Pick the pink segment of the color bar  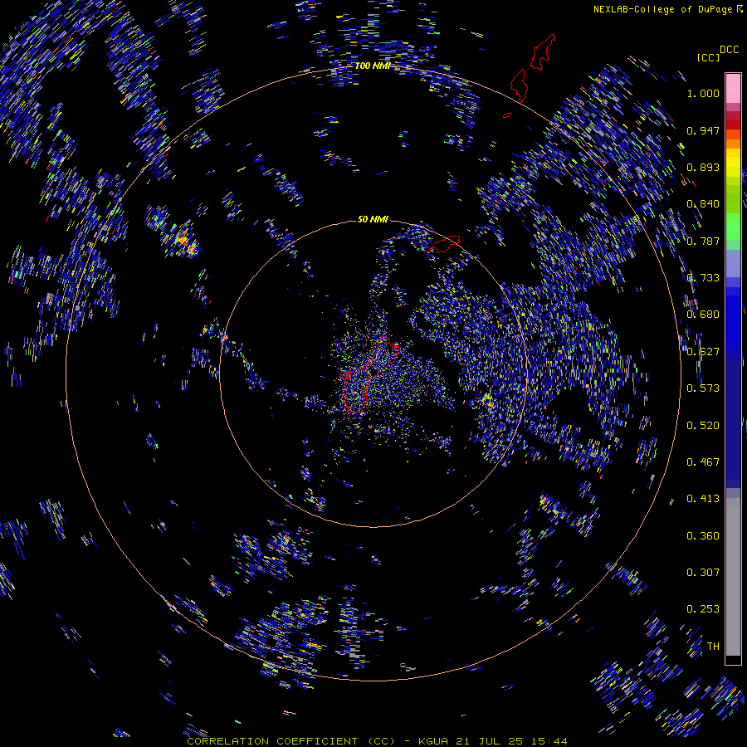click(x=733, y=88)
